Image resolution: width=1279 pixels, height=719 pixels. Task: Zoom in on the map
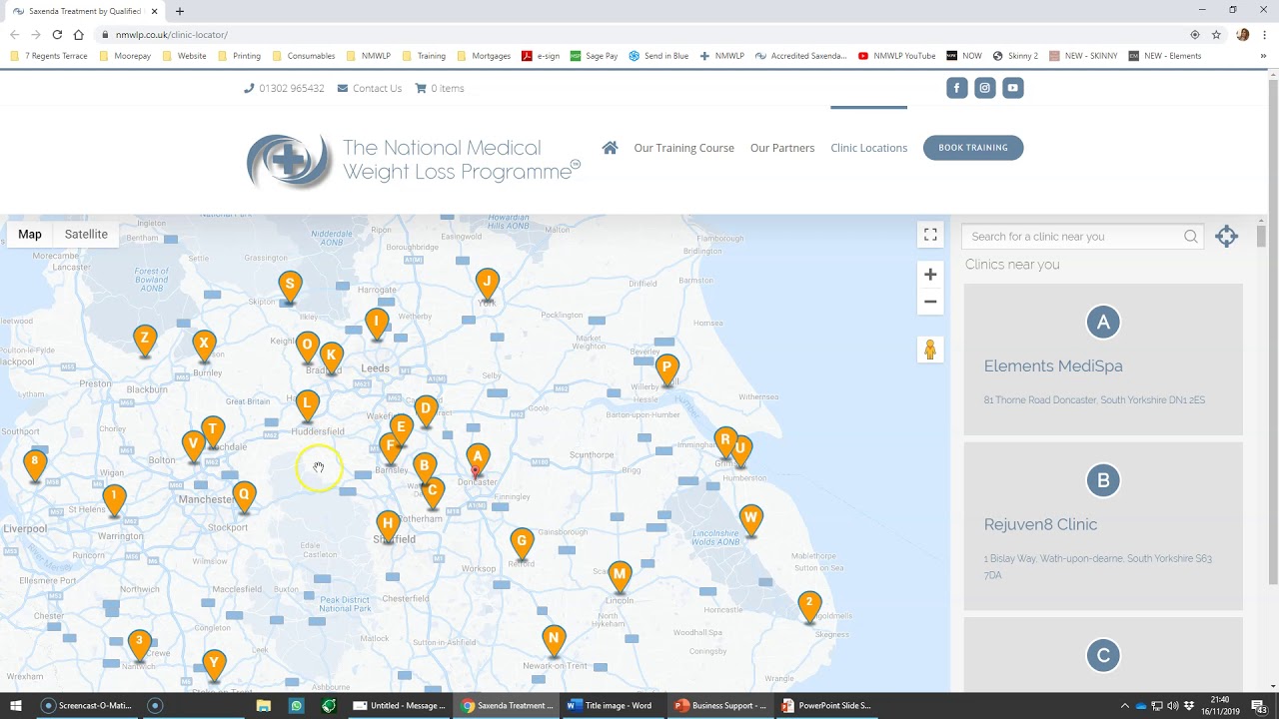pyautogui.click(x=930, y=275)
